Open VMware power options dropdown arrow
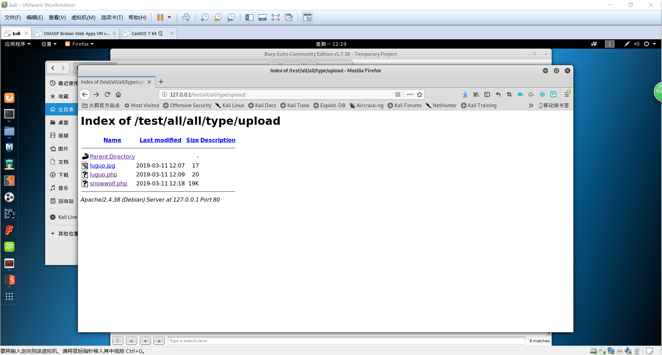 [x=169, y=17]
